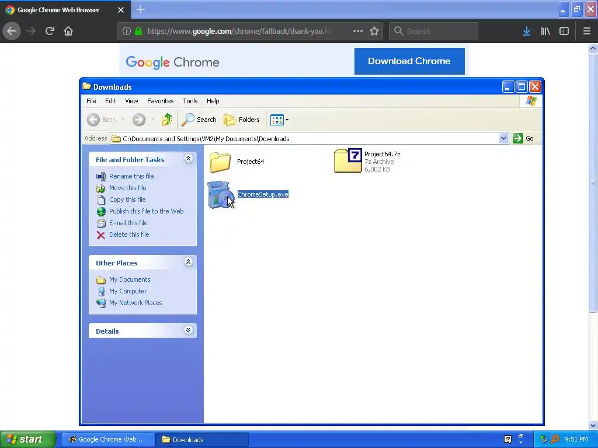
Task: Show site information icon in URL bar
Action: pyautogui.click(x=127, y=31)
